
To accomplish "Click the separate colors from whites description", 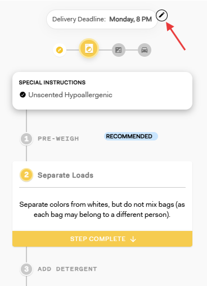I will (x=102, y=210).
